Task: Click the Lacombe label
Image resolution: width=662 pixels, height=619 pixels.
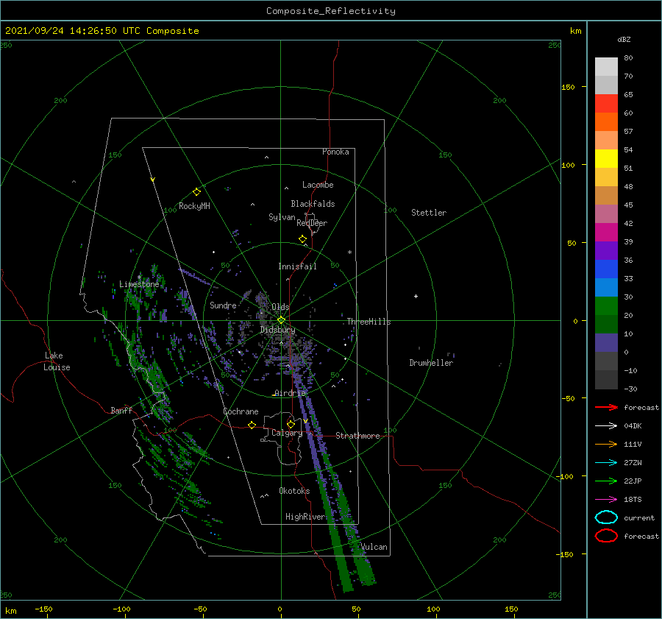Action: click(x=318, y=185)
